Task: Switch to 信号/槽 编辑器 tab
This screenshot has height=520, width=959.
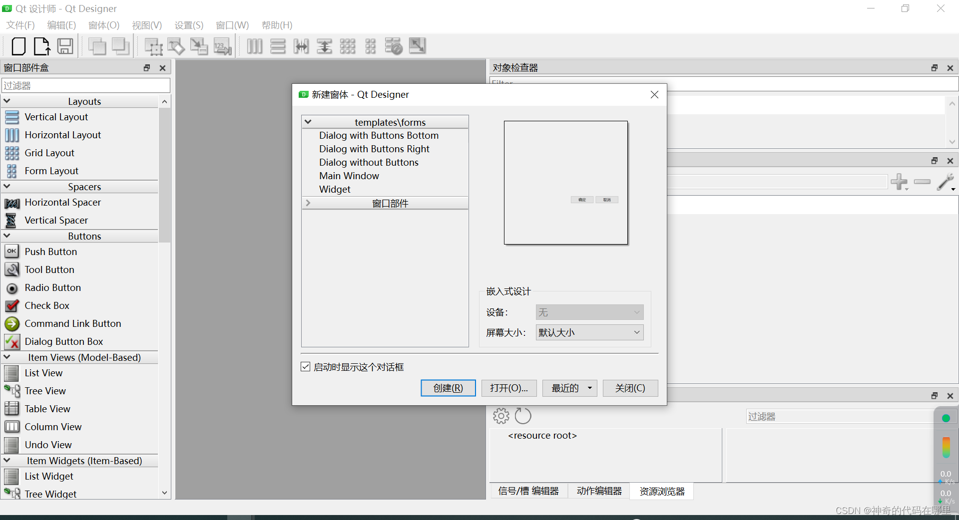Action: tap(528, 491)
